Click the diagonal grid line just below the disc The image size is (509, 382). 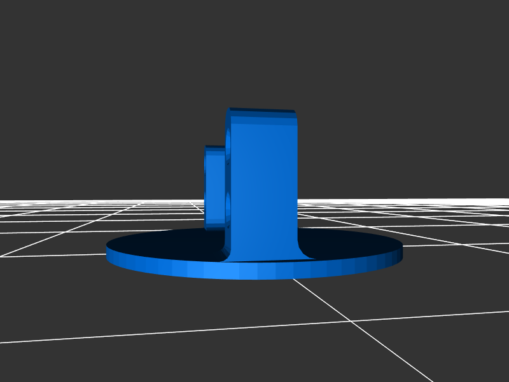[318, 297]
